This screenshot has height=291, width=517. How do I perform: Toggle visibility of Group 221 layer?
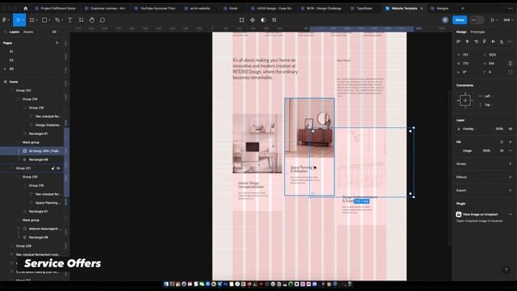pyautogui.click(x=58, y=168)
